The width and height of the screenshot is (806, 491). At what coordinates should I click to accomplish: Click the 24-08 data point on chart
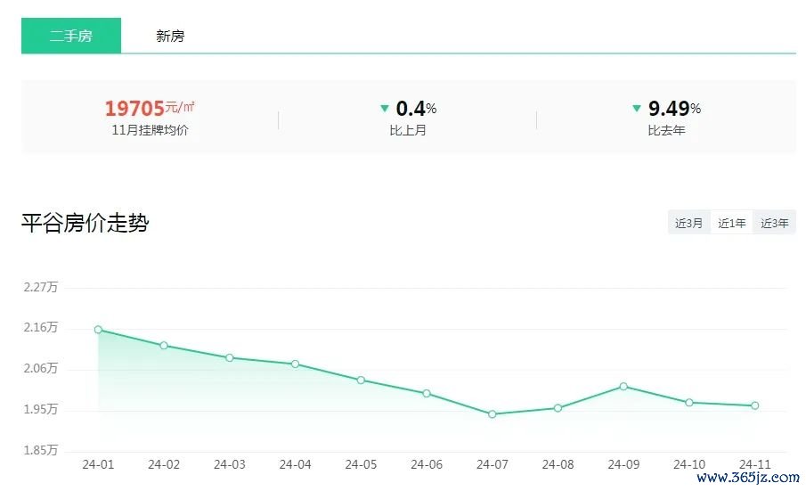pyautogui.click(x=558, y=408)
